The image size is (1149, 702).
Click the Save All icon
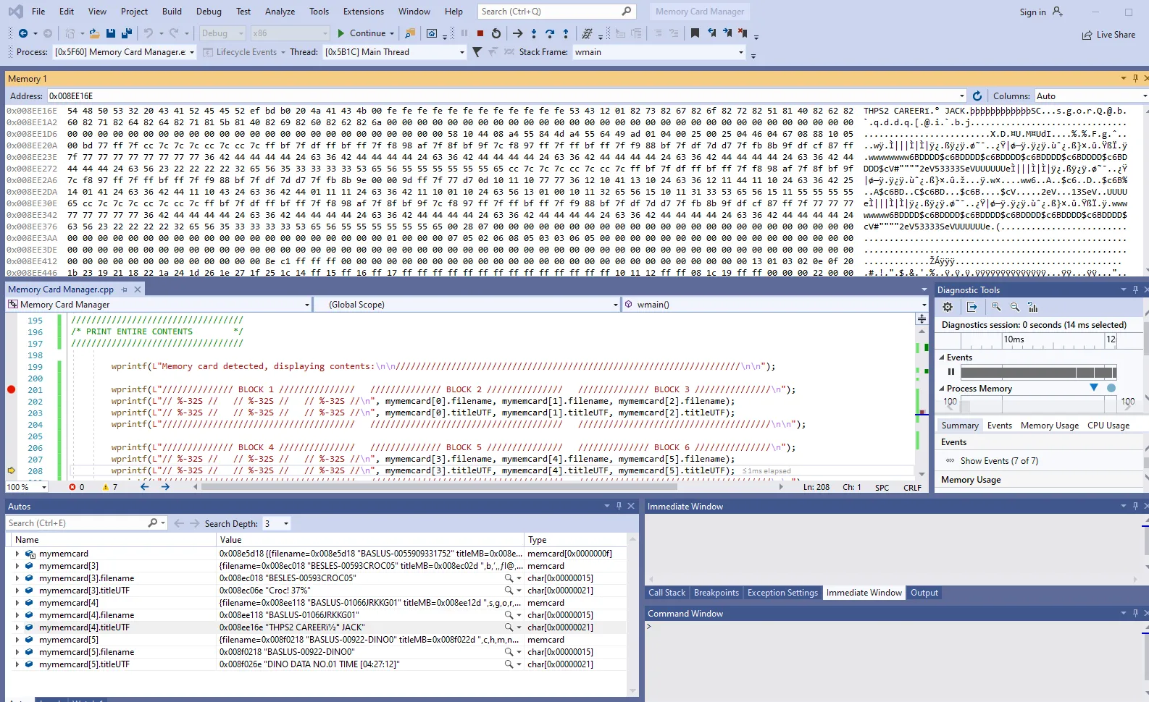[126, 33]
